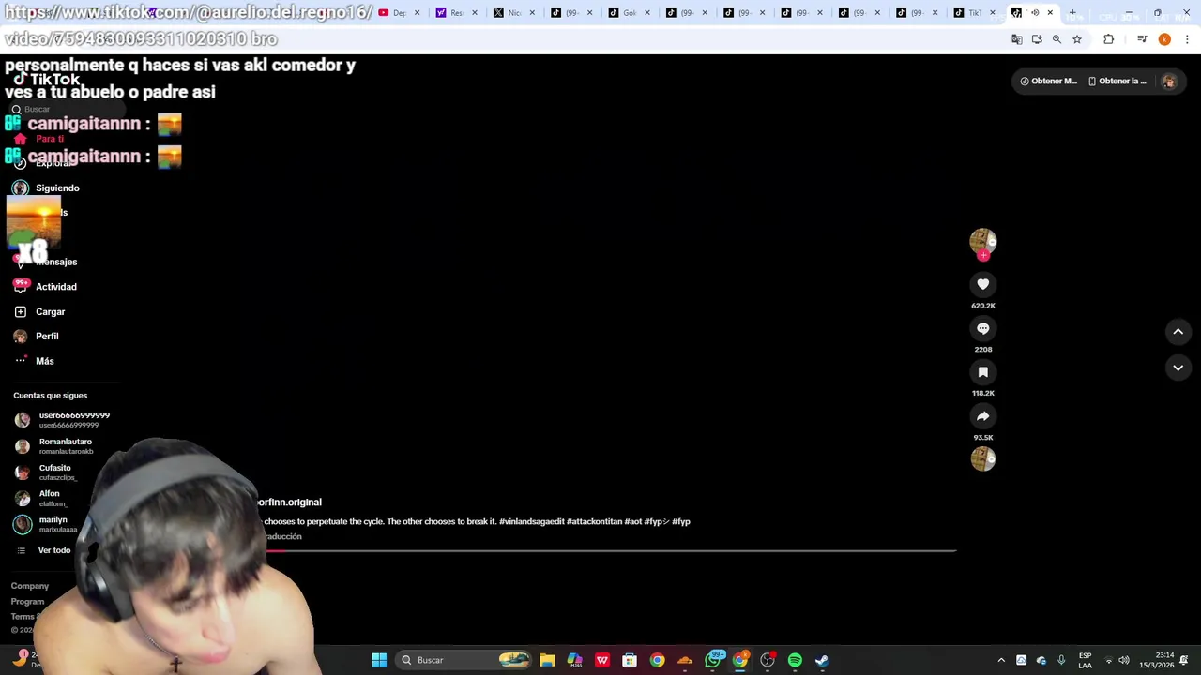Open a new browser tab with plus button
The width and height of the screenshot is (1201, 675).
1072,13
